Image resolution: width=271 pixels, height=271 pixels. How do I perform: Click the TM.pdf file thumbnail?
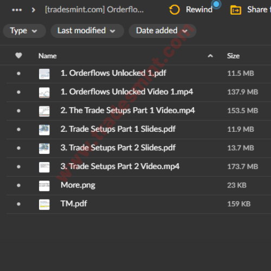click(44, 204)
